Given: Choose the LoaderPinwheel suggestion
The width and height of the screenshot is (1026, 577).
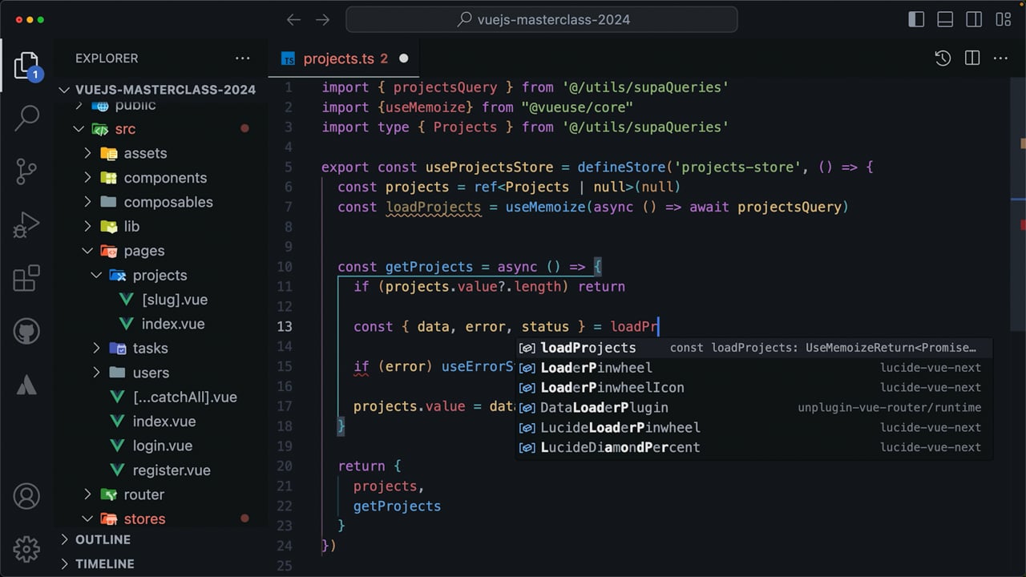Looking at the screenshot, I should click(753, 368).
